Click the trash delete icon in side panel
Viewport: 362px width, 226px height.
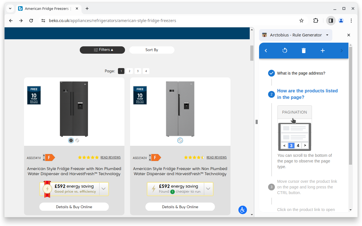[304, 51]
